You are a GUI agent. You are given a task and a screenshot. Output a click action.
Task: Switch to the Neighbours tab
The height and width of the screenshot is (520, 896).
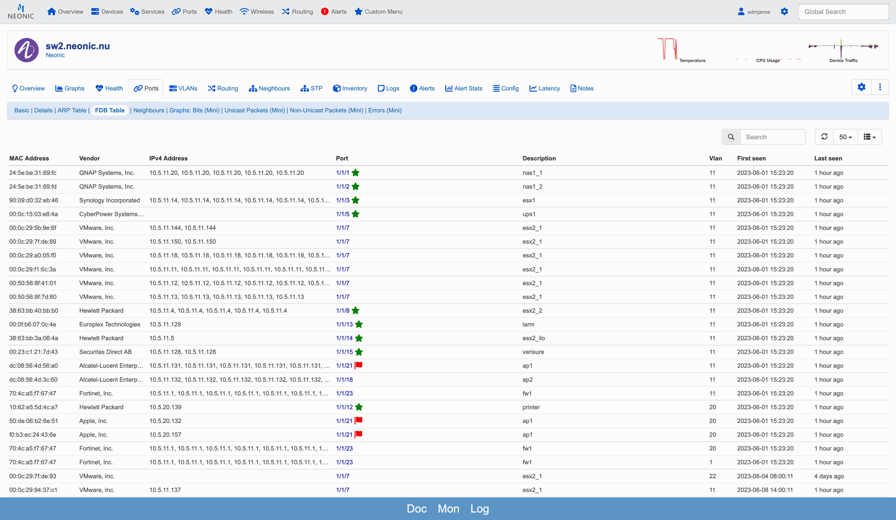point(269,88)
